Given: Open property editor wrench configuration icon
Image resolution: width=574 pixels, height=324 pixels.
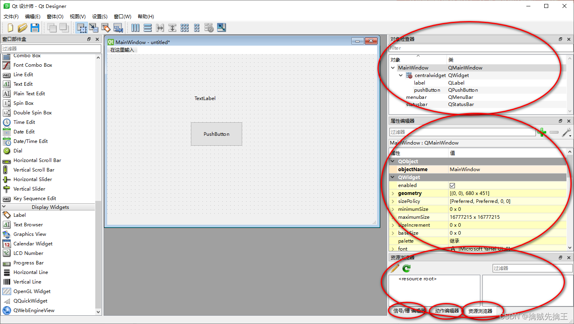Looking at the screenshot, I should click(566, 132).
